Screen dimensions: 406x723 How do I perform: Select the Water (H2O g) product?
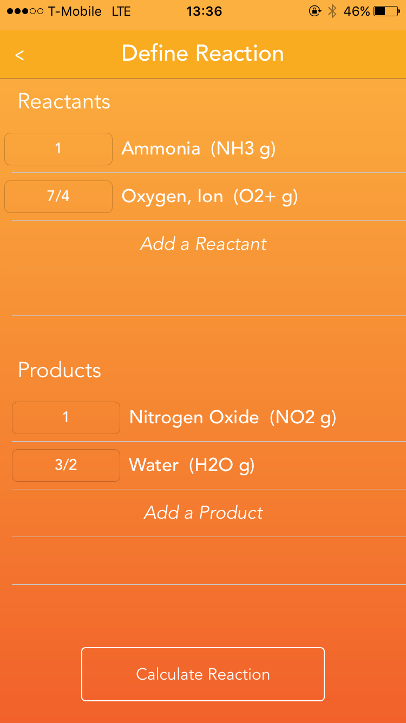(192, 465)
